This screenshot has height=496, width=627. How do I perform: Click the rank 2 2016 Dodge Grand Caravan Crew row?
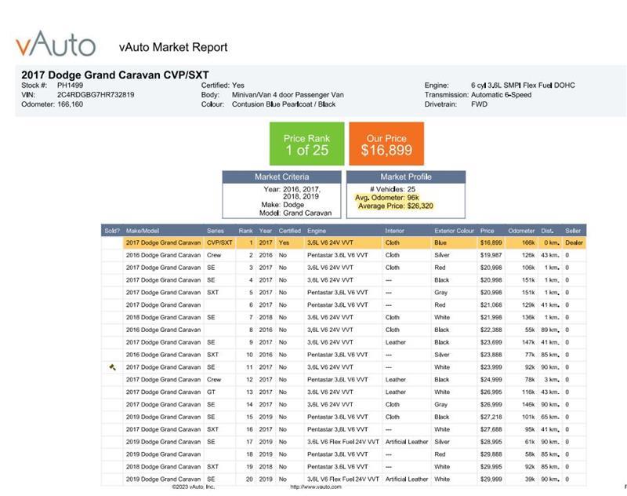(343, 255)
